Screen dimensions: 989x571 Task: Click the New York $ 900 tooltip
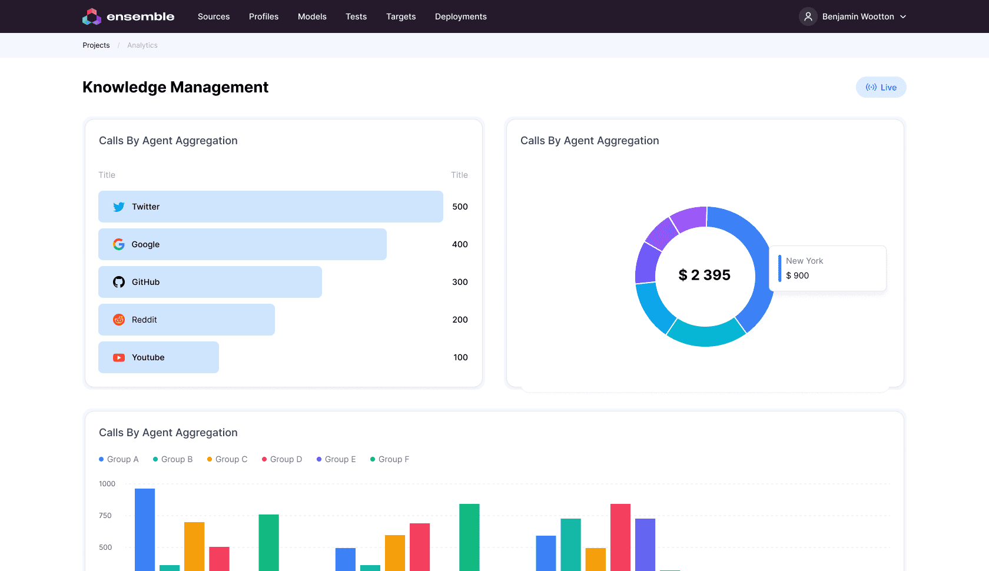(828, 268)
